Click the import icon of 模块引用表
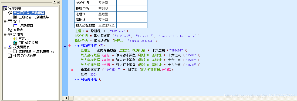Image resolution: width=297 pixels, height=101 pixels. [10, 47]
